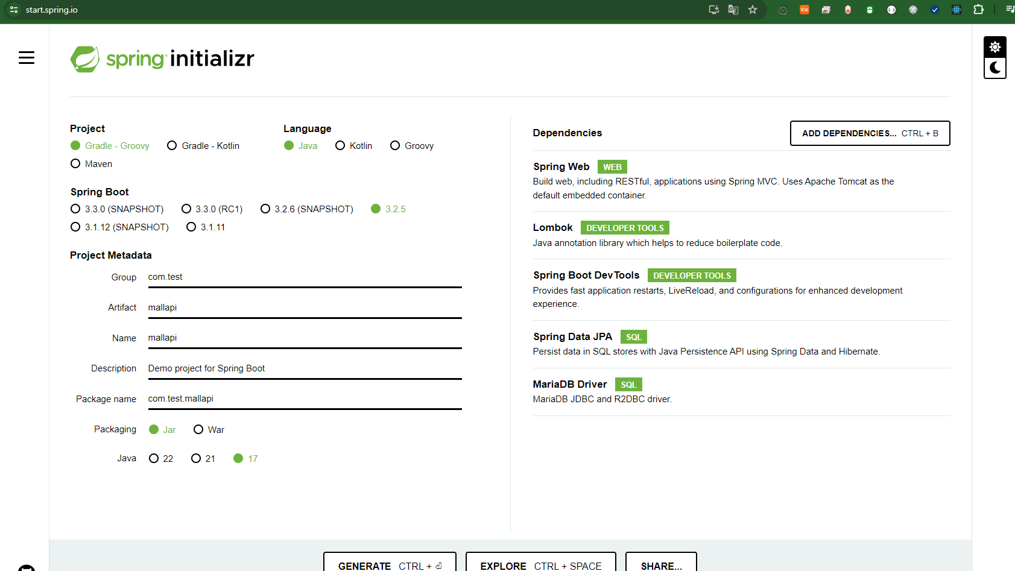Select the Gradle - Kotlin project option
The height and width of the screenshot is (571, 1015).
(x=203, y=146)
